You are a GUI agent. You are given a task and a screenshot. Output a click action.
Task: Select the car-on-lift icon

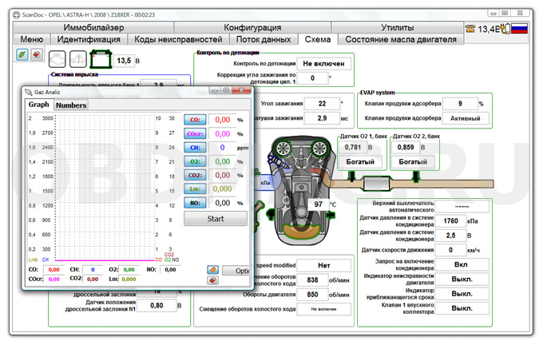(x=80, y=59)
